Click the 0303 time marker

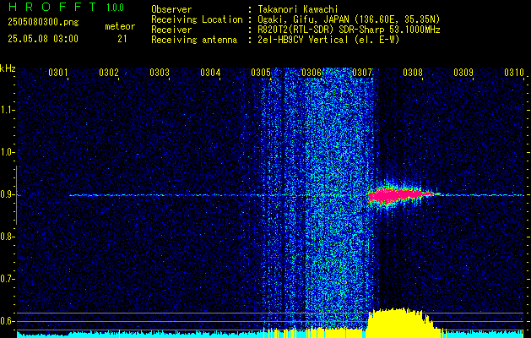pyautogui.click(x=160, y=73)
